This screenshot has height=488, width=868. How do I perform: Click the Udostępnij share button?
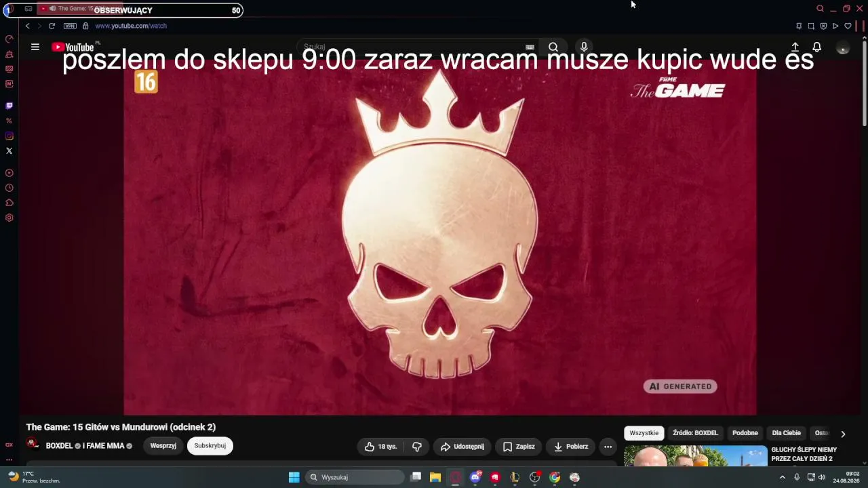pos(461,447)
